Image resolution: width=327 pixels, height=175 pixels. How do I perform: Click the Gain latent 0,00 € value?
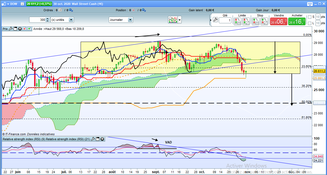(x=210, y=10)
